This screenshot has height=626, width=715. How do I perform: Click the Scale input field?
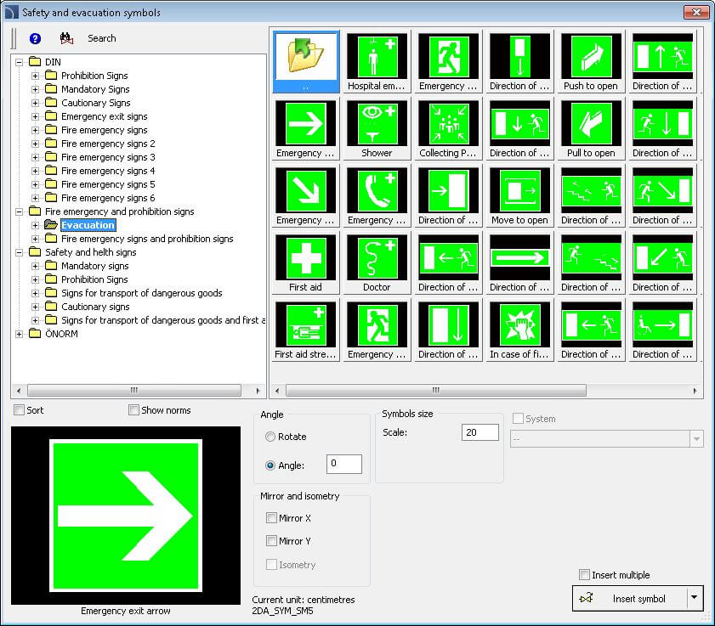coord(480,432)
